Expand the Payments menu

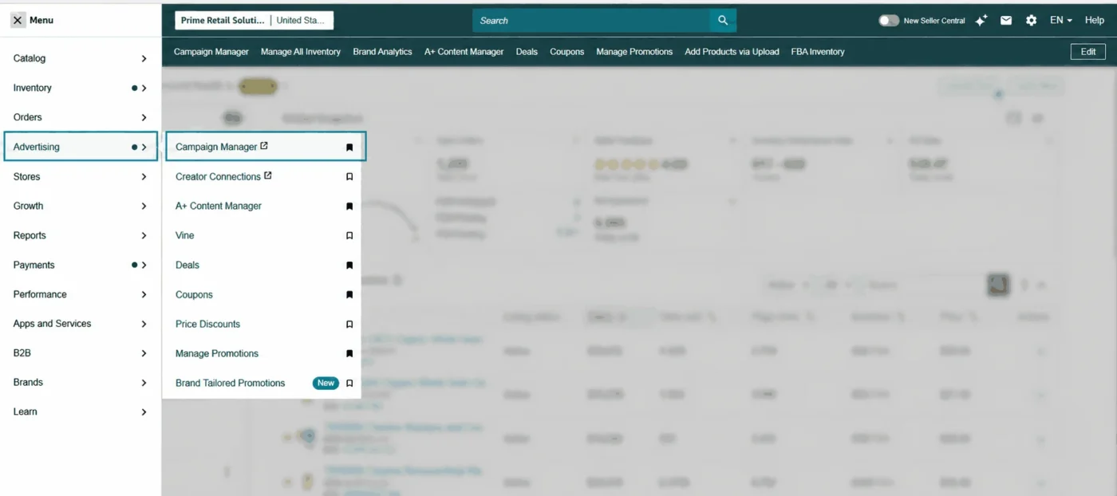click(x=80, y=265)
